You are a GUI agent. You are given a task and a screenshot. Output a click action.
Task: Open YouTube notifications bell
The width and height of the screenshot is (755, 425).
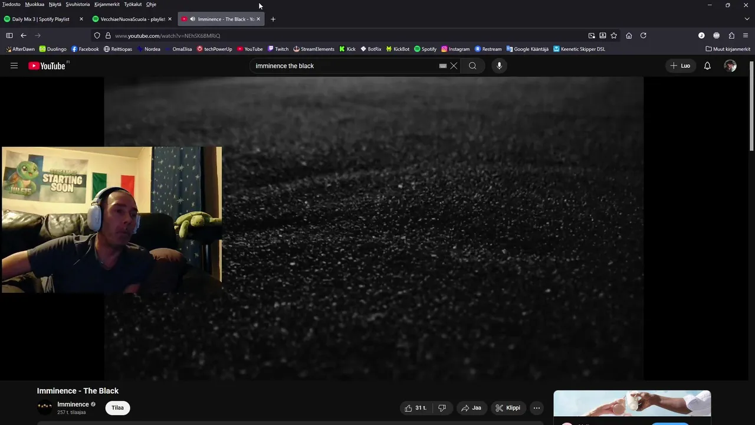click(x=707, y=66)
